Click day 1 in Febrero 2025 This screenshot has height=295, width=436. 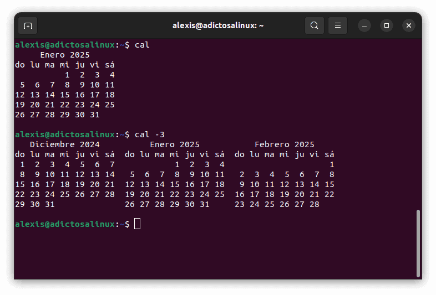[332, 164]
